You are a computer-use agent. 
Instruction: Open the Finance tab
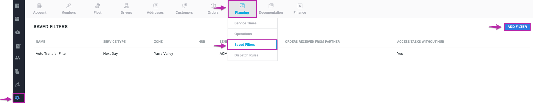click(300, 9)
